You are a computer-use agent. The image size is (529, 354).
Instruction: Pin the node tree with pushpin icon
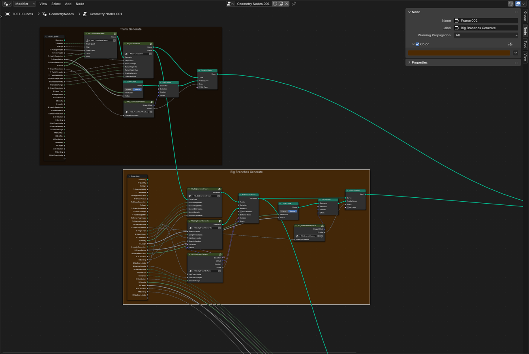pyautogui.click(x=294, y=4)
